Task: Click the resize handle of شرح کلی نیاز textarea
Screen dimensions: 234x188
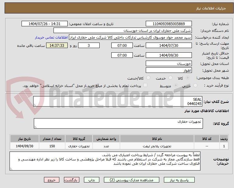Action: tap(35, 105)
